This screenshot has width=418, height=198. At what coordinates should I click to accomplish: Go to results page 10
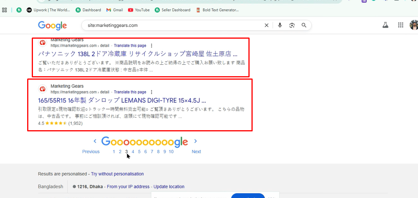[171, 152]
